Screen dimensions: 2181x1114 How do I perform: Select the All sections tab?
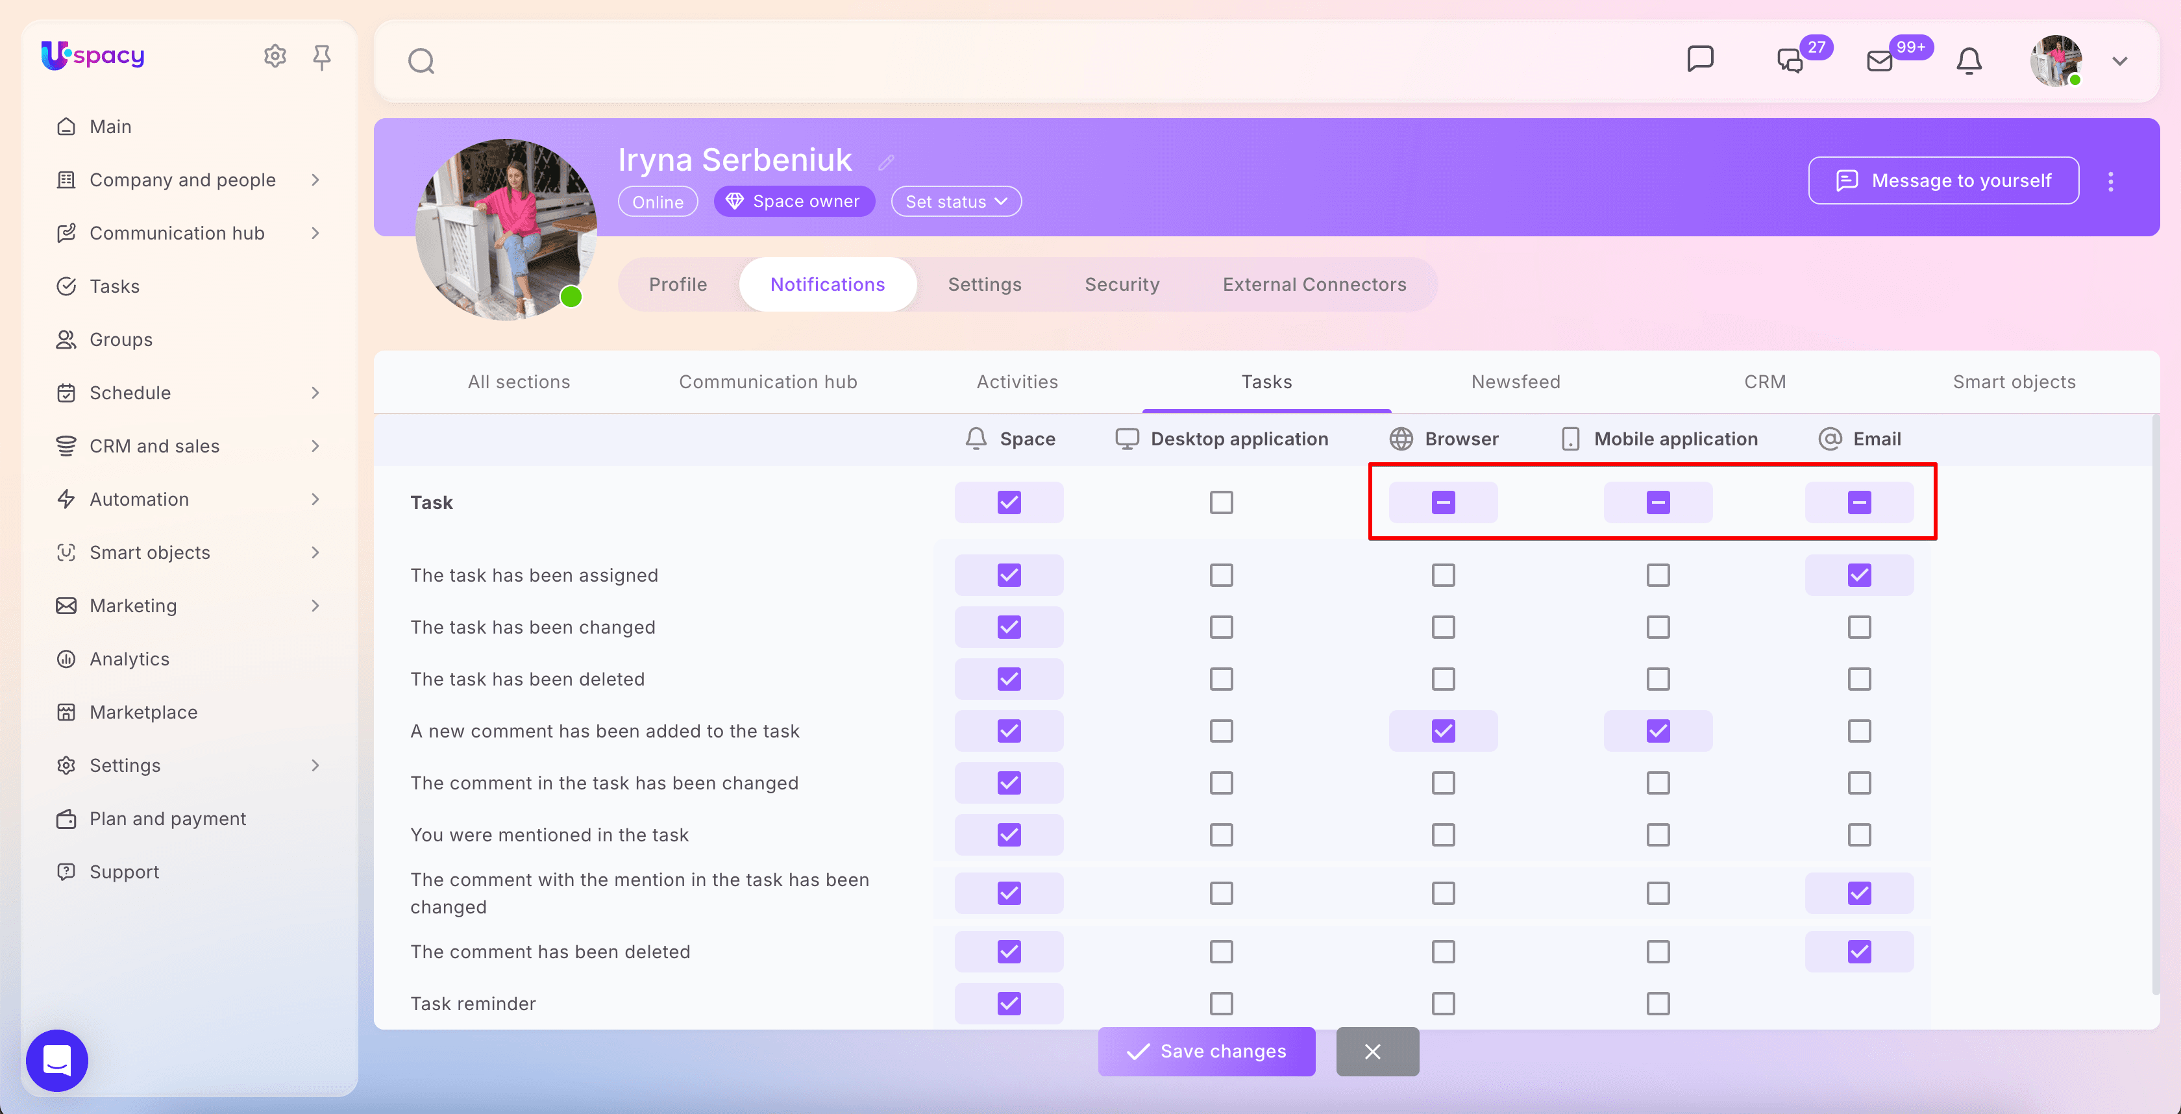coord(519,382)
